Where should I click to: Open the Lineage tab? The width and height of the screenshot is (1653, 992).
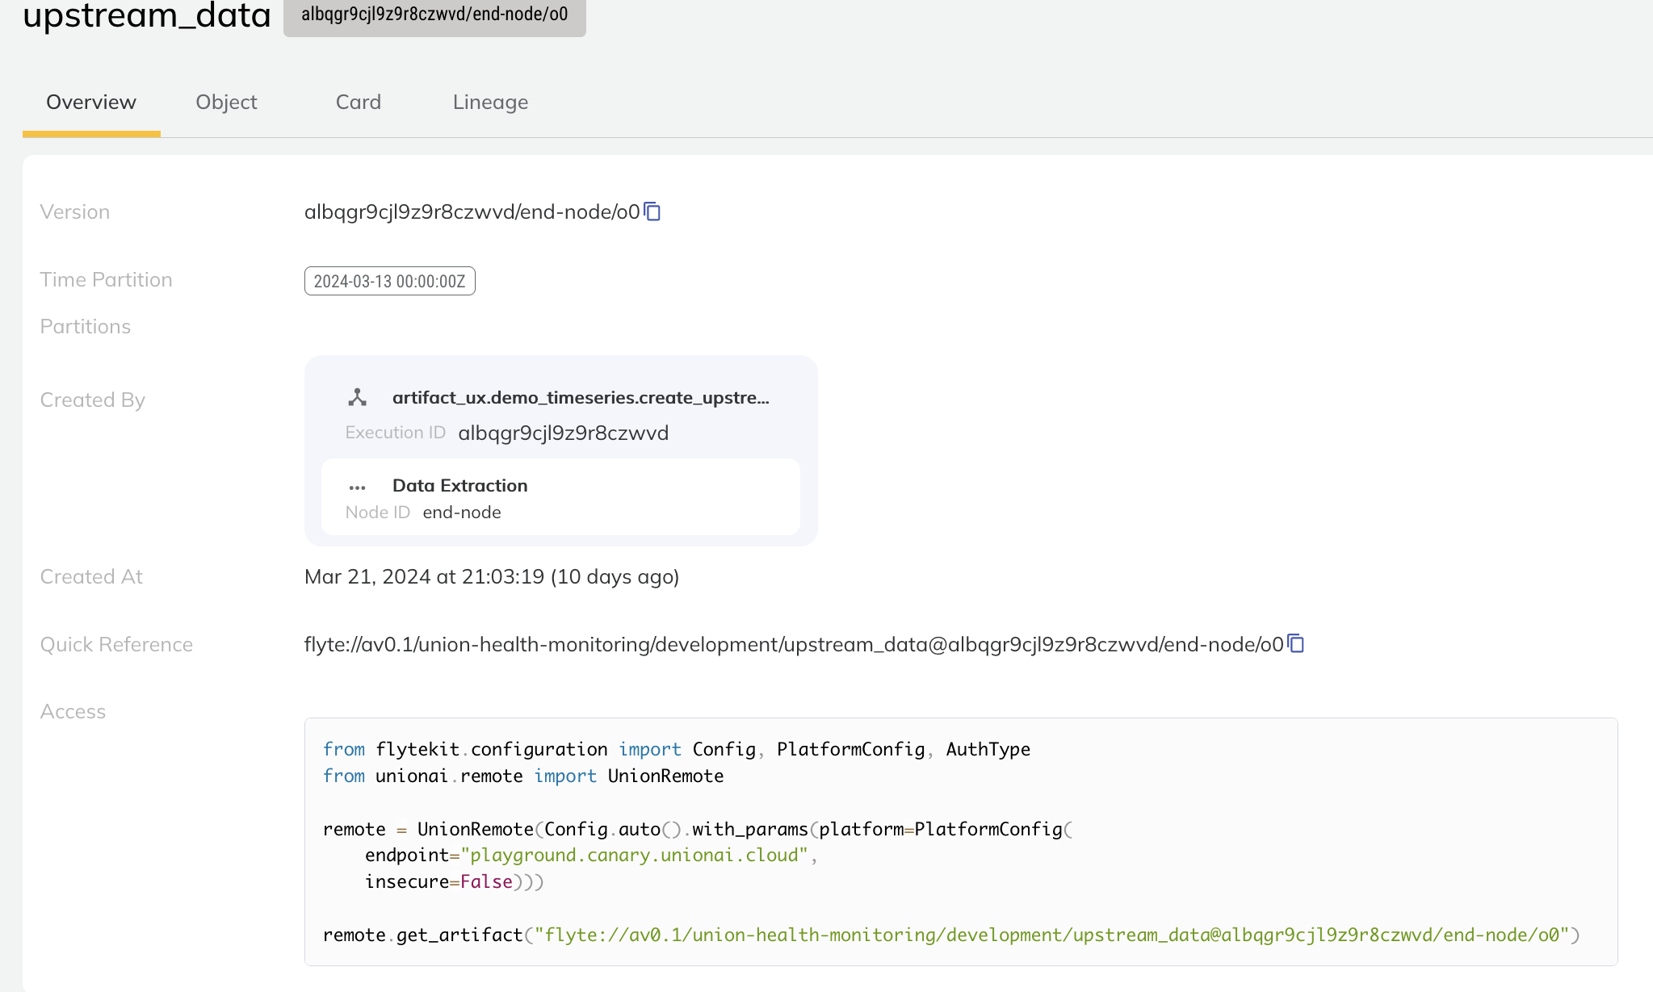tap(490, 103)
